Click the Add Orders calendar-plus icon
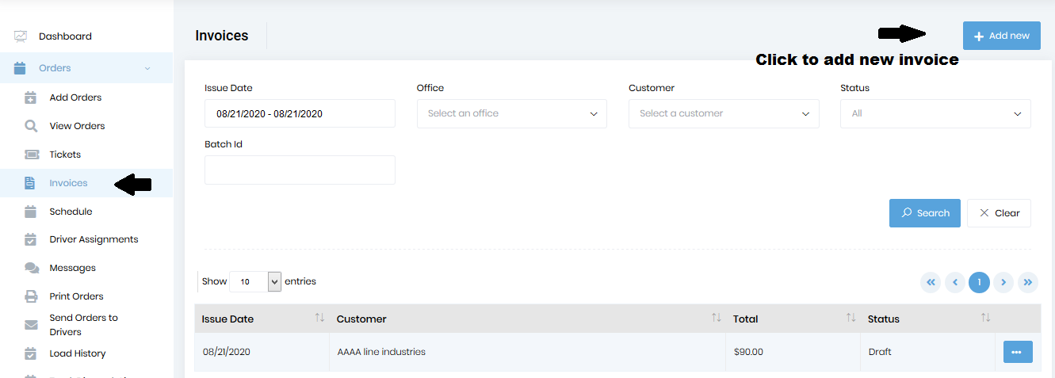The image size is (1055, 378). click(31, 98)
